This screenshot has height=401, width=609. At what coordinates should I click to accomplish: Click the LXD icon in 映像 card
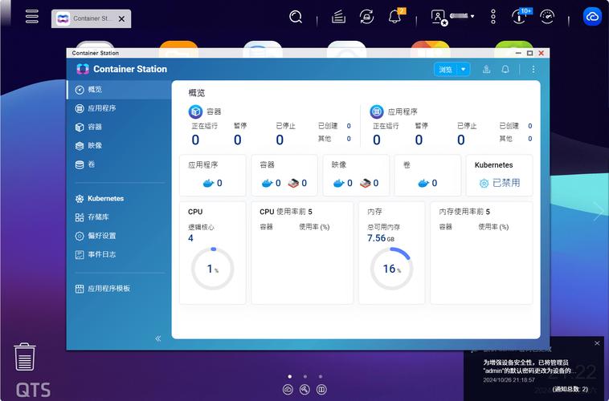[365, 183]
